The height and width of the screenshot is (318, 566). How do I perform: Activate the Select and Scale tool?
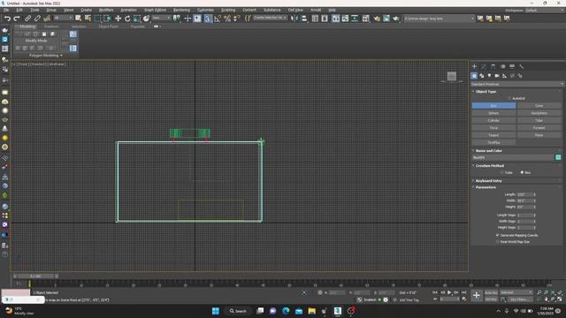click(136, 19)
